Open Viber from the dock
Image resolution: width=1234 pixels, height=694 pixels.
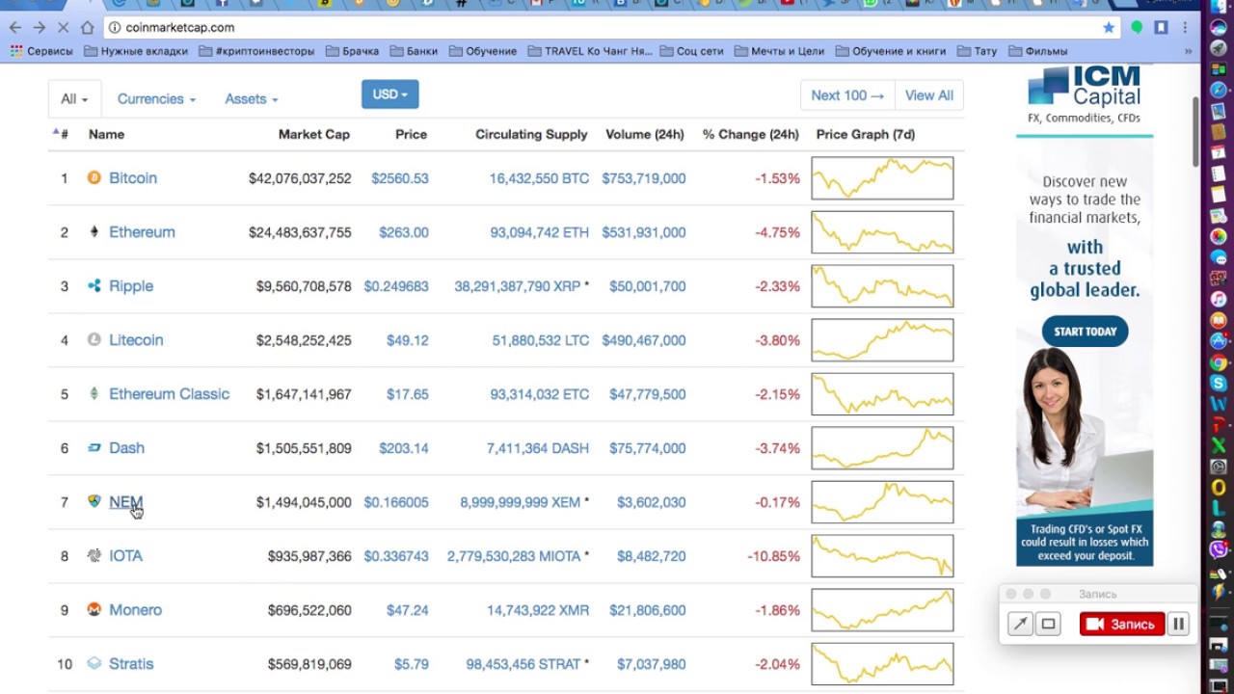point(1219,549)
